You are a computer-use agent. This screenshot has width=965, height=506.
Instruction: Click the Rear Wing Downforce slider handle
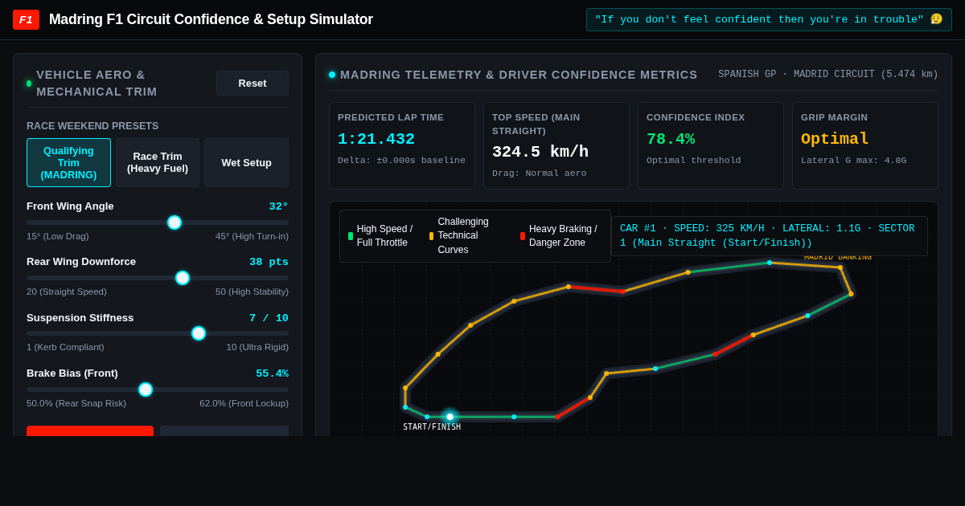click(183, 278)
